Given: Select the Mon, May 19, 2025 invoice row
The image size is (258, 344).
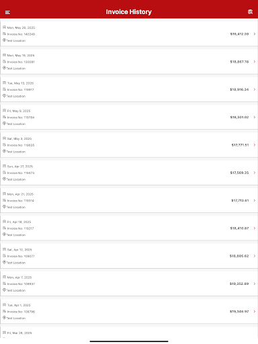Looking at the screenshot, I should coord(129,62).
